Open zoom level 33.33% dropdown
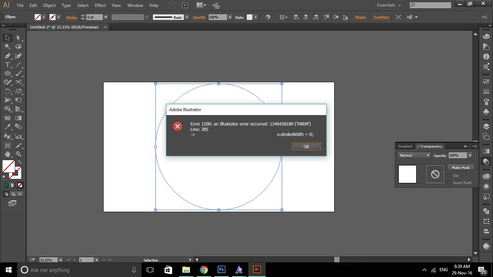 tap(61, 260)
